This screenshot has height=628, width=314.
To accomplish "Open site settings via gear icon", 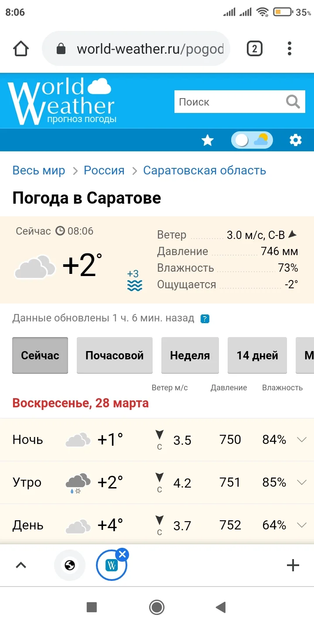I will point(296,140).
